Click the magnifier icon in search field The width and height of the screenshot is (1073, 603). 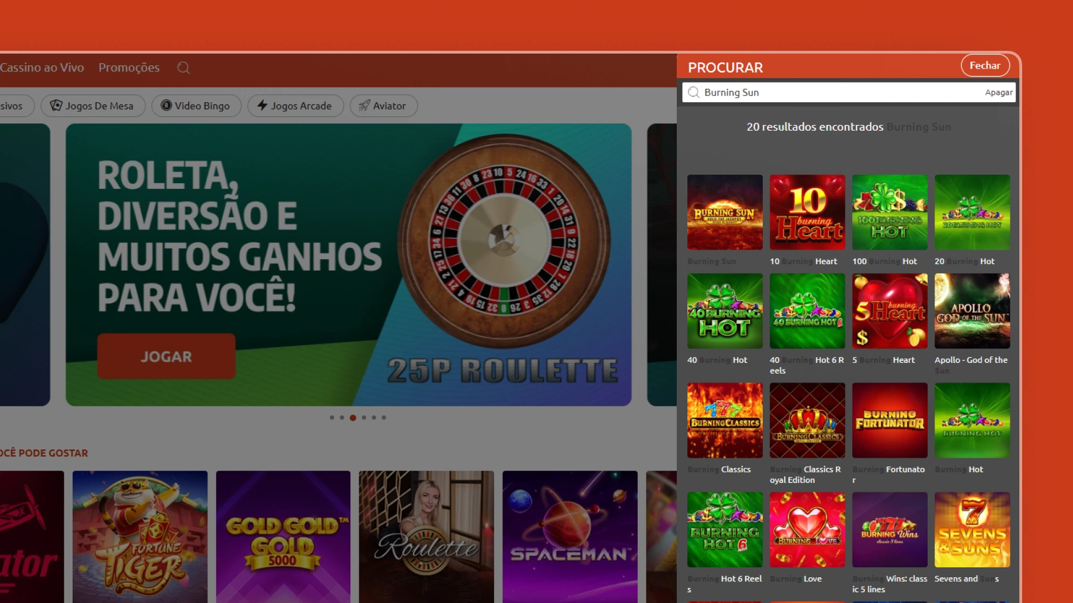[x=694, y=93]
